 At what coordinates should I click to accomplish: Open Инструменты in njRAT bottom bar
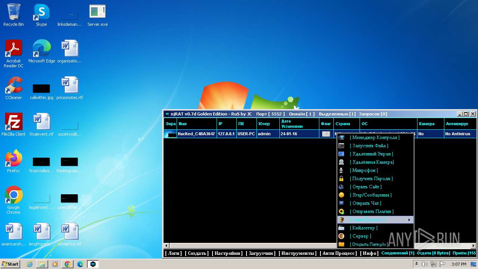pyautogui.click(x=298, y=253)
